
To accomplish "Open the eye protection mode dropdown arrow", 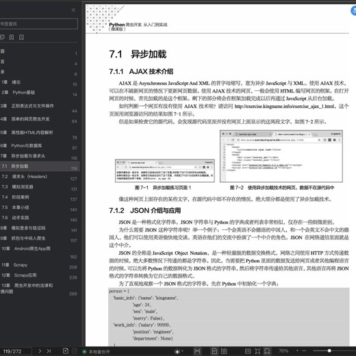I will point(183,351).
